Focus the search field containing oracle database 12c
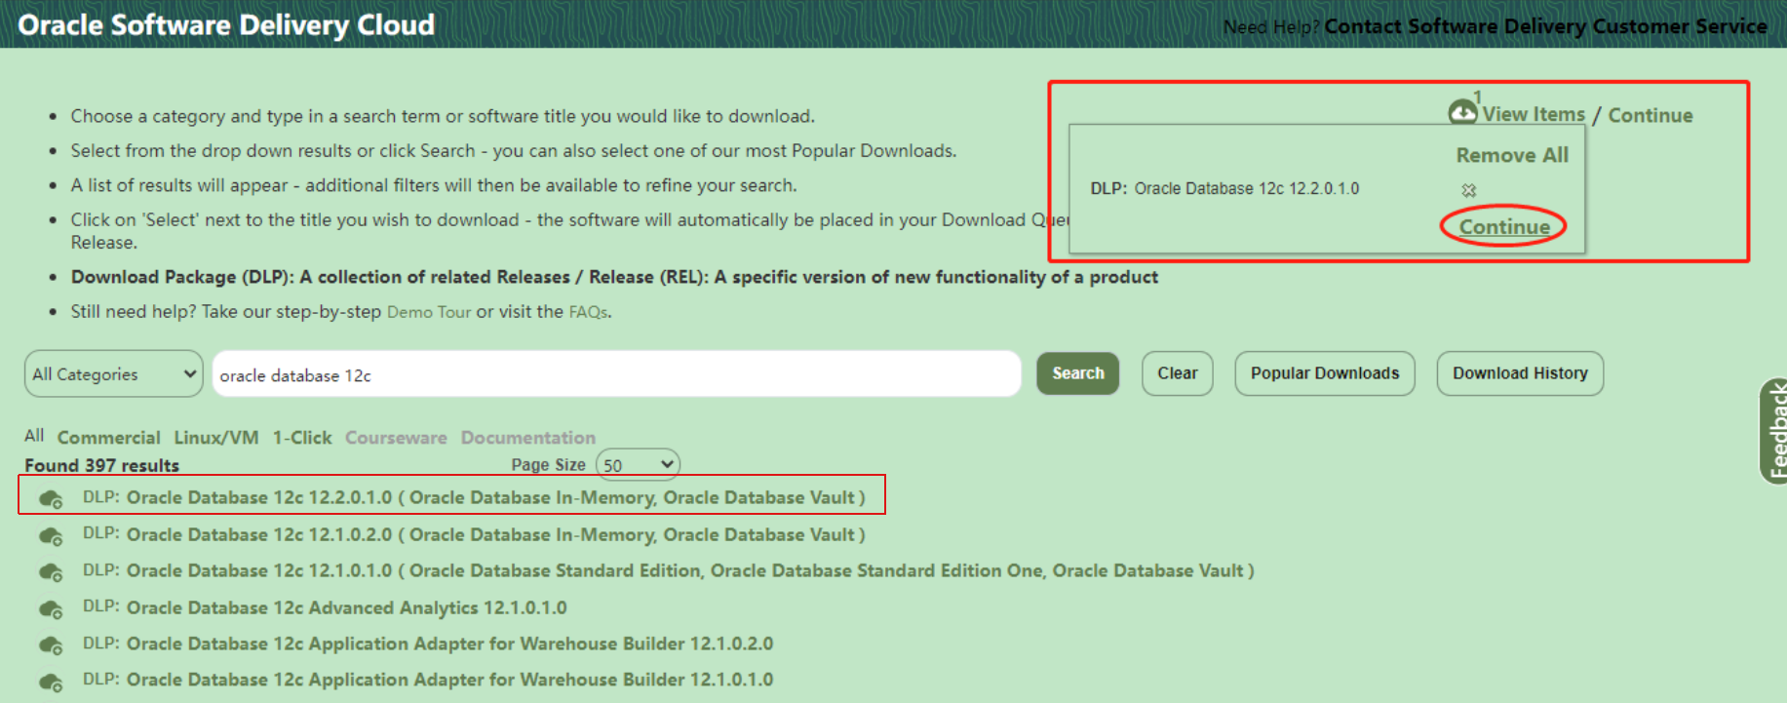Screen dimensions: 1787x703 click(616, 373)
